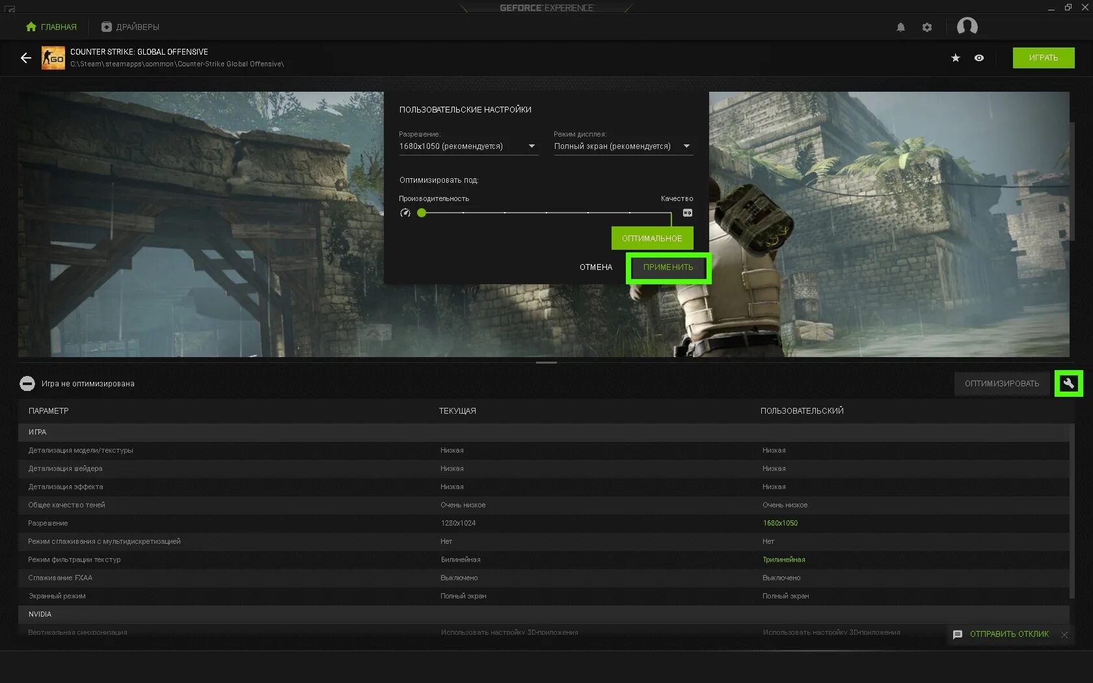Screen dimensions: 1093x683
Task: Click the Параметр column header
Action: tap(49, 411)
